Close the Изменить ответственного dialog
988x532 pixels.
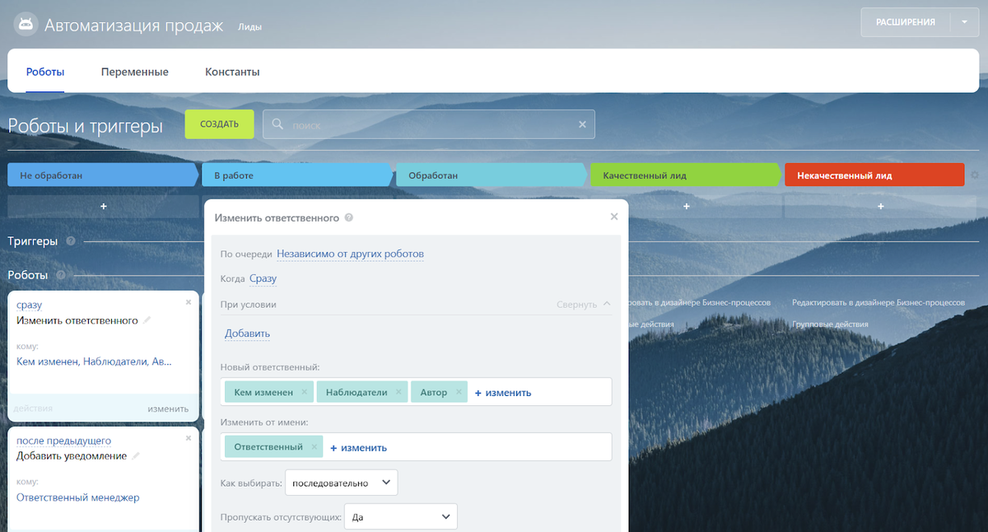coord(614,217)
